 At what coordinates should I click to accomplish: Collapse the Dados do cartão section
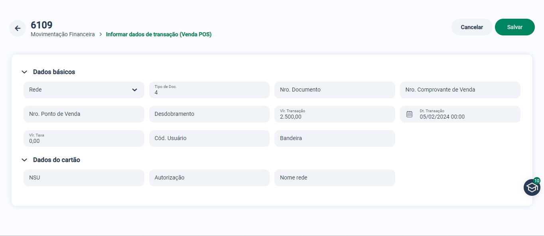click(x=24, y=160)
